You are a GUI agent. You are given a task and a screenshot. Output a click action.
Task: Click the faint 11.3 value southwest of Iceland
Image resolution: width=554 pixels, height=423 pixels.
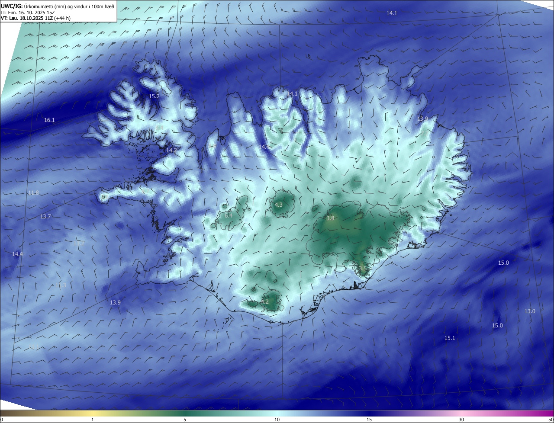(x=61, y=285)
